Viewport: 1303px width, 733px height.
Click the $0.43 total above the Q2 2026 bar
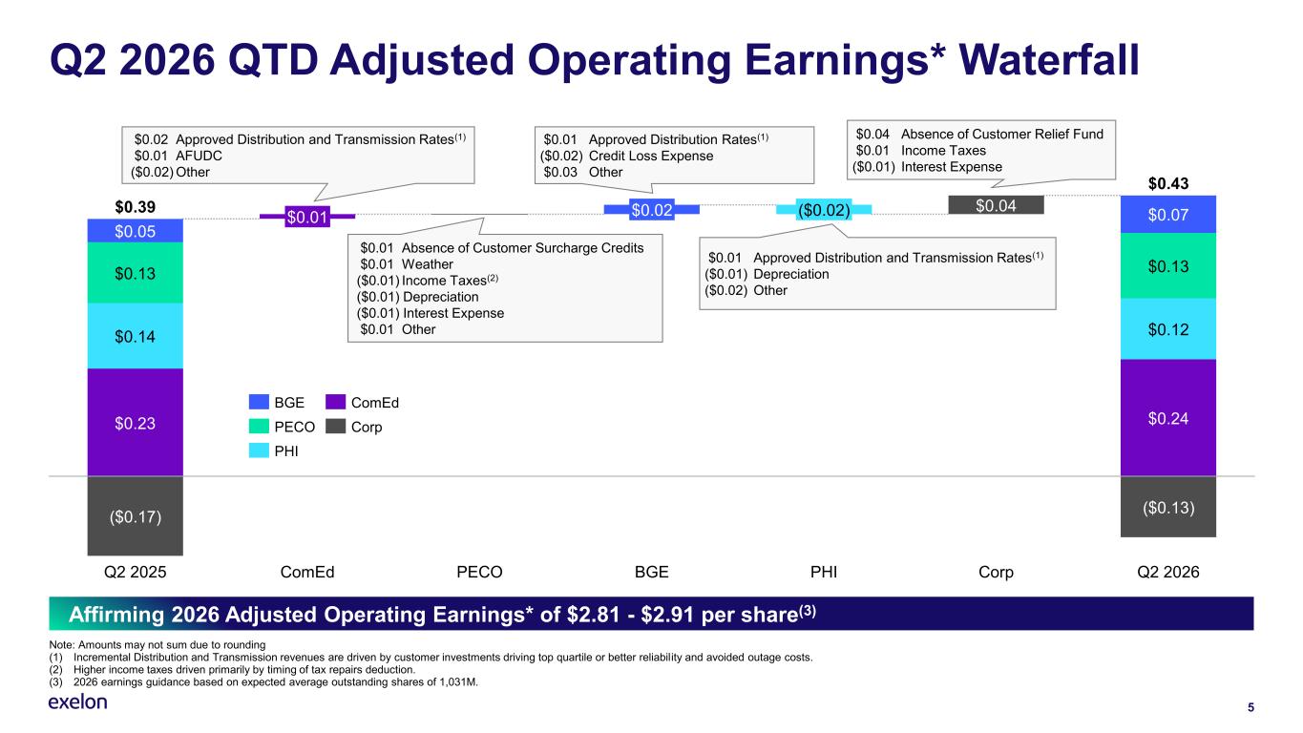point(1167,183)
